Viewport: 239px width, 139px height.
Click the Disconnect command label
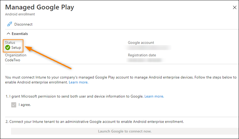click(23, 24)
